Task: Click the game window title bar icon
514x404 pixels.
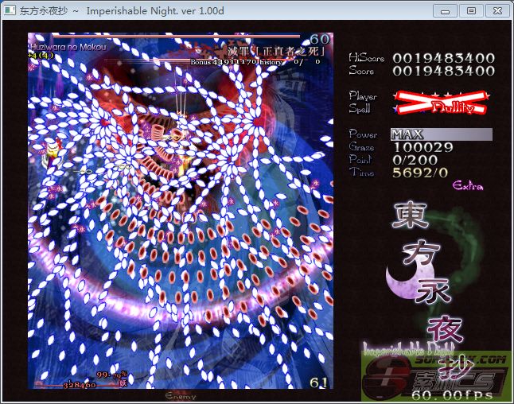Action: tap(10, 10)
